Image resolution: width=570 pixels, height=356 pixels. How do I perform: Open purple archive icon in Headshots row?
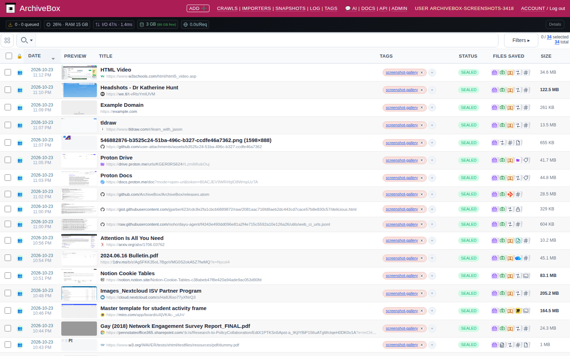pos(494,90)
